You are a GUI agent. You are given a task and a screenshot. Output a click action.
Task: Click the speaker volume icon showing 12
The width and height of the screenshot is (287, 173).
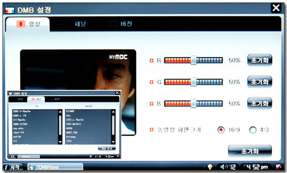[224, 167]
